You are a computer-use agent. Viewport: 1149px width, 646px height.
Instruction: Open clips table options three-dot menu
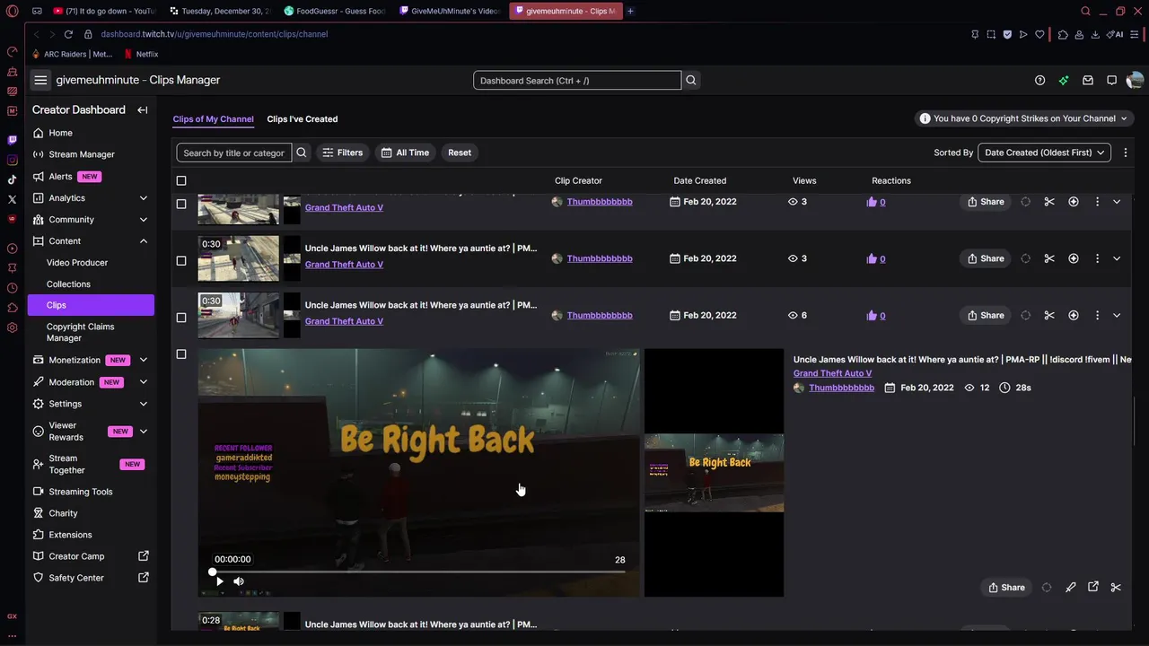click(x=1126, y=153)
